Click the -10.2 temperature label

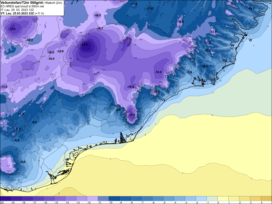tap(30, 40)
